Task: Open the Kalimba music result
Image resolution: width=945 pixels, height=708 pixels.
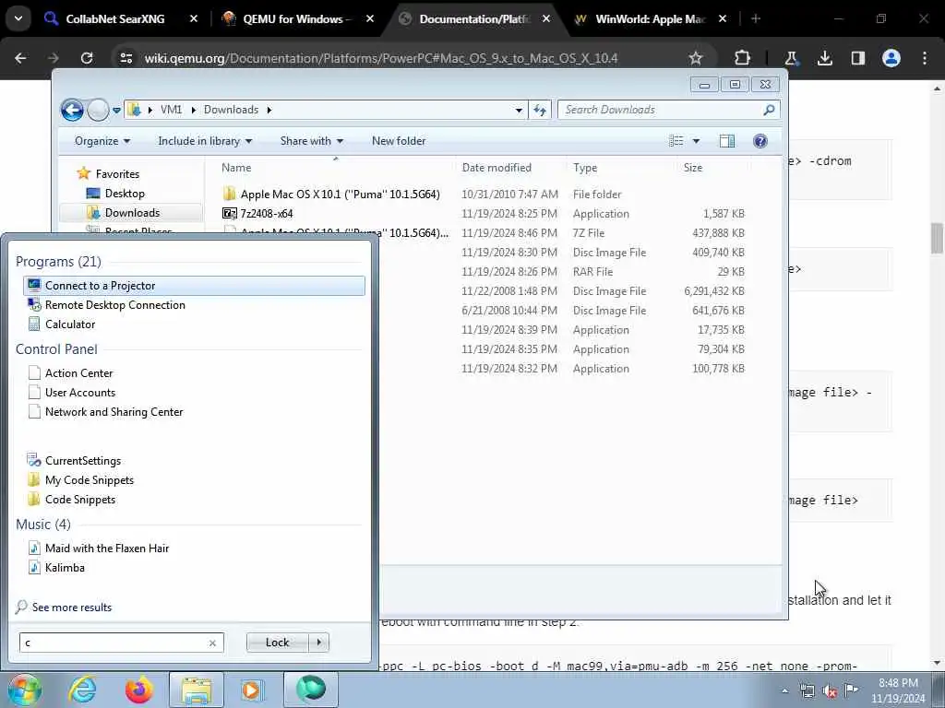Action: pyautogui.click(x=65, y=567)
